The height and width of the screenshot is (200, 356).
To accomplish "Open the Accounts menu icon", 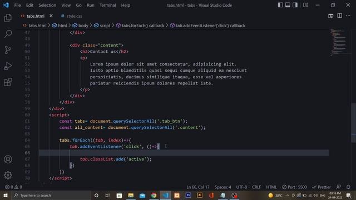I will pos(8,159).
